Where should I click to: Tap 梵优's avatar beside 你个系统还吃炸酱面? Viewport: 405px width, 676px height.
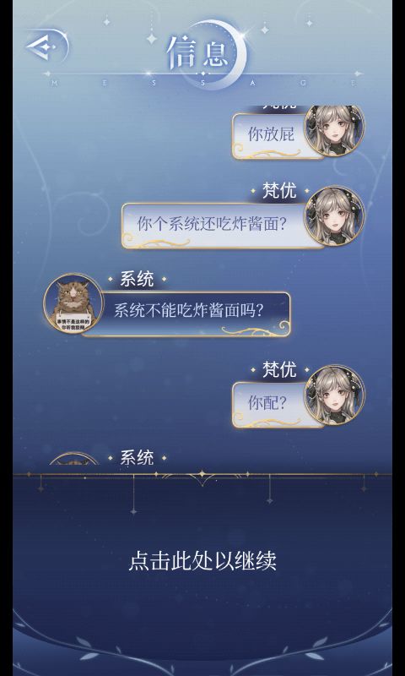334,216
